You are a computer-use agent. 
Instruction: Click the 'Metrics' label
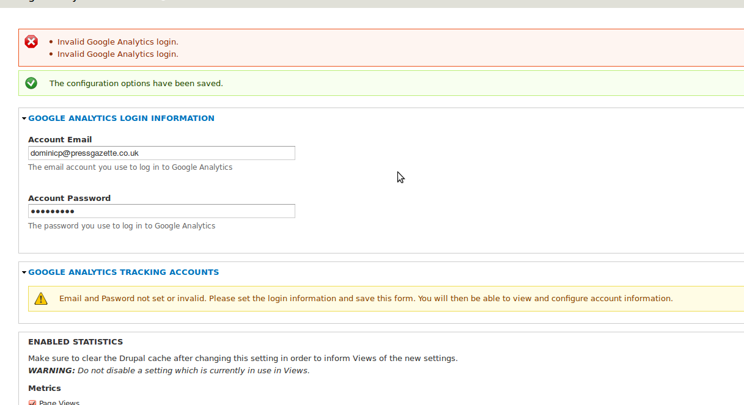tap(45, 389)
